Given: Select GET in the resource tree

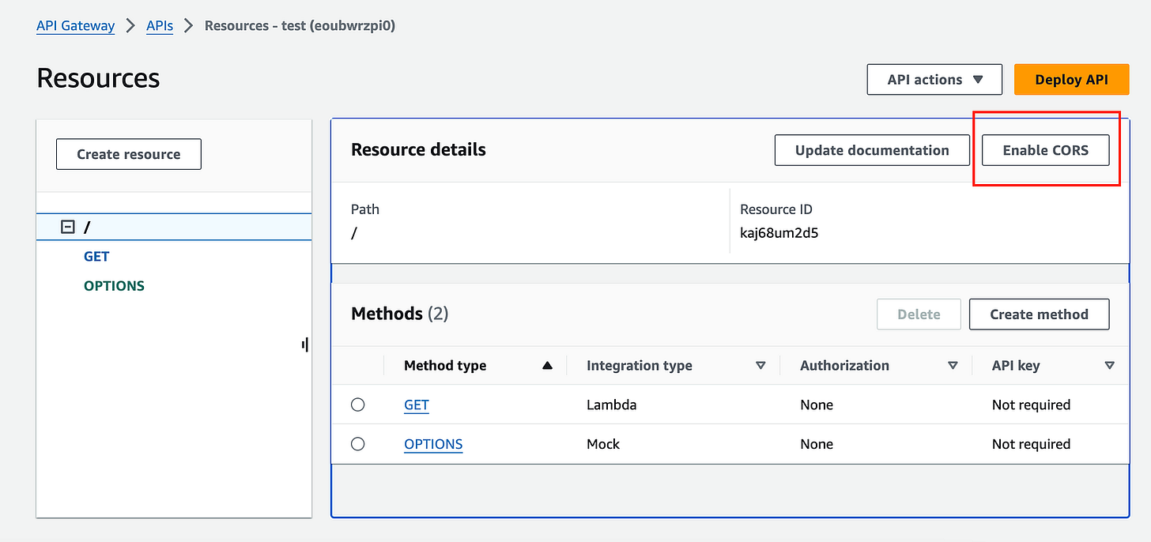Looking at the screenshot, I should coord(96,257).
